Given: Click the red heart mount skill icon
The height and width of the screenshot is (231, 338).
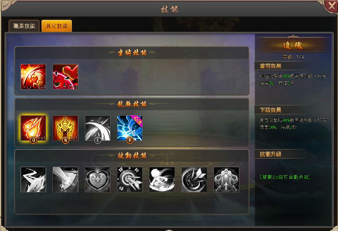Looking at the screenshot, I should click(65, 77).
